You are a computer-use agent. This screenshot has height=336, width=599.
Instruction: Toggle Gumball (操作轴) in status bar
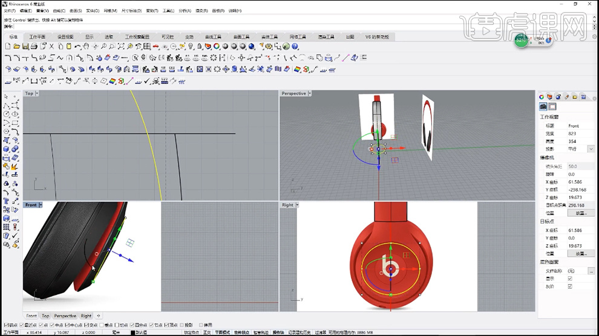click(x=278, y=332)
